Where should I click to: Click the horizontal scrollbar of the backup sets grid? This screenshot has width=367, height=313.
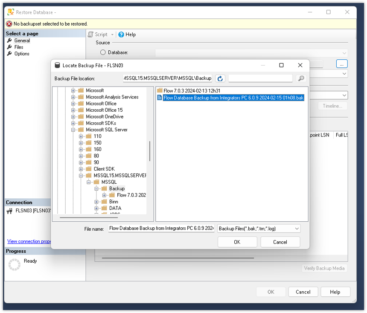click(178, 258)
